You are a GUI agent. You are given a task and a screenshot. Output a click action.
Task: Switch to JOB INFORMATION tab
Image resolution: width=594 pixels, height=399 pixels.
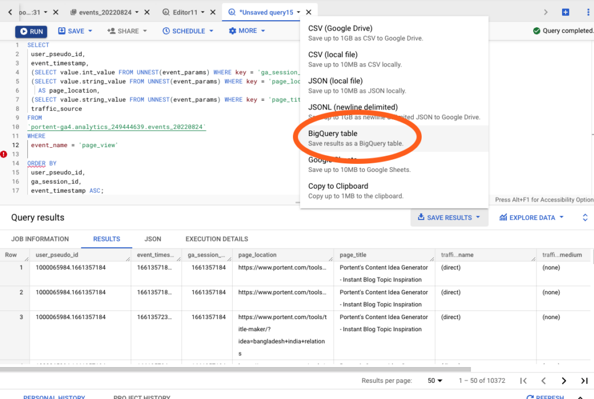pos(40,239)
